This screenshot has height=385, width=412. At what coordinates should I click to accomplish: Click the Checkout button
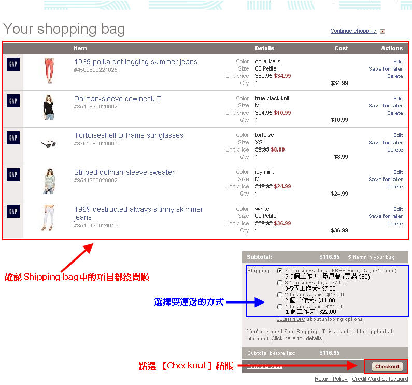click(387, 366)
